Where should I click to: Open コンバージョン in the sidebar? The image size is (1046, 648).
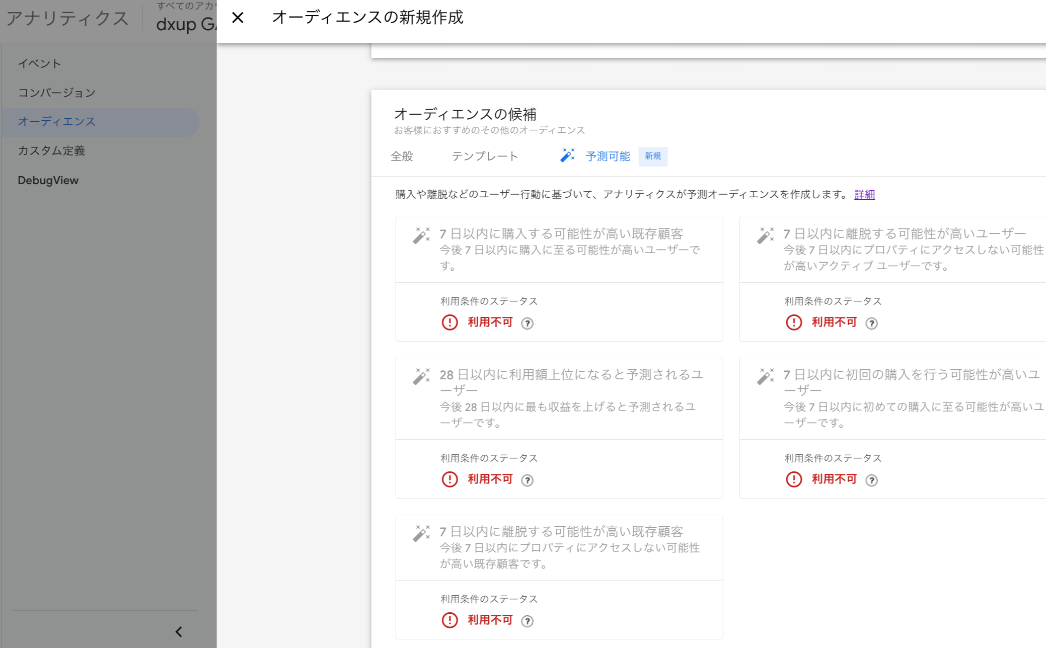click(x=56, y=93)
